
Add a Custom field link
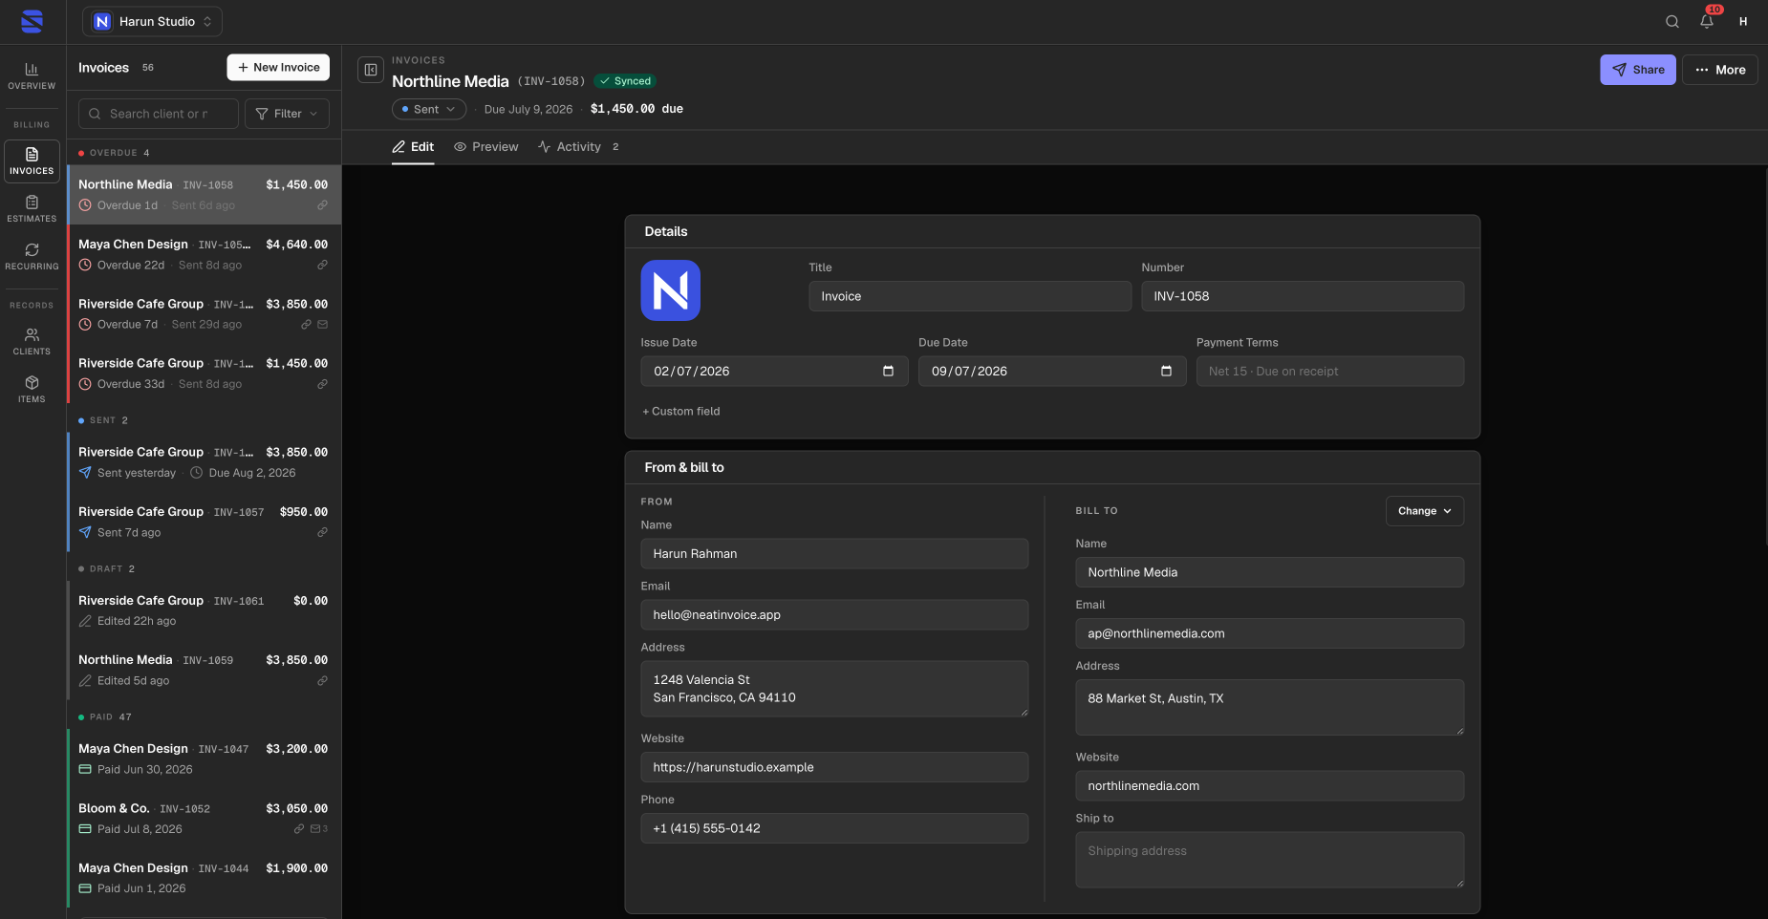click(680, 412)
